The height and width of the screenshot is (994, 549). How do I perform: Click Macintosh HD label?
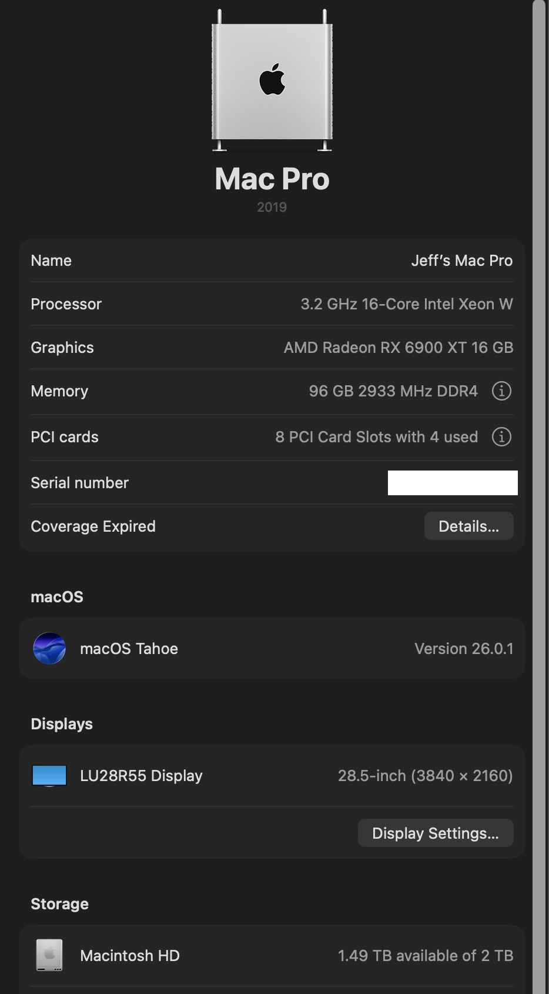point(130,955)
